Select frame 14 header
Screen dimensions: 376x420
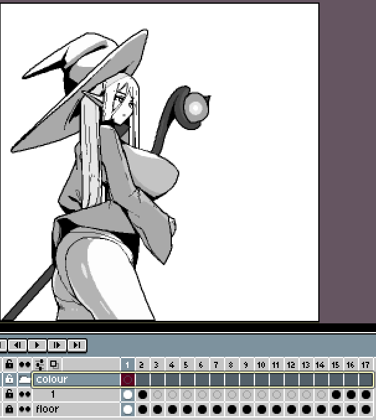(x=321, y=364)
